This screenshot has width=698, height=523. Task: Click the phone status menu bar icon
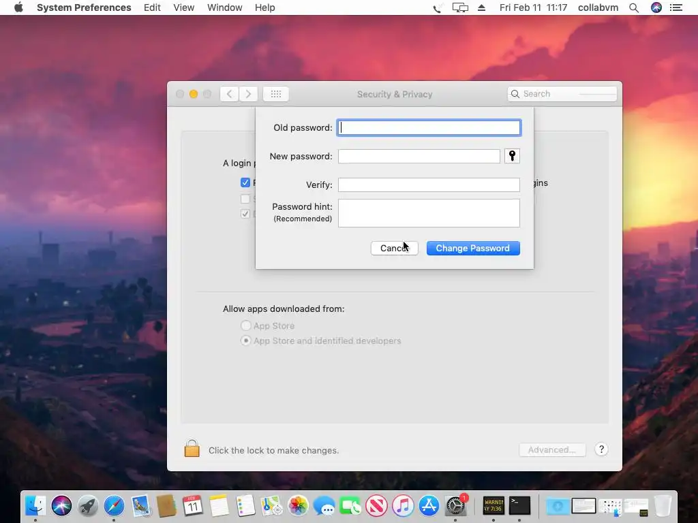(437, 7)
